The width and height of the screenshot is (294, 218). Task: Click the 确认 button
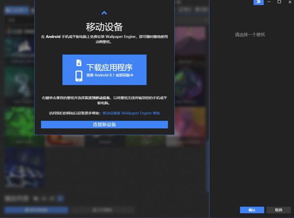click(252, 210)
